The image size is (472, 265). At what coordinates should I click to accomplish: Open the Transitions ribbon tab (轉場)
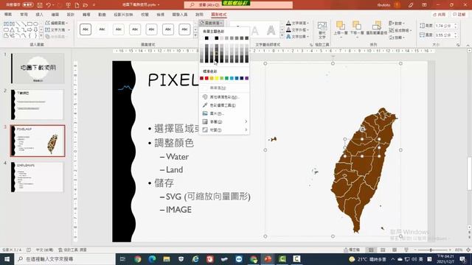tap(86, 15)
